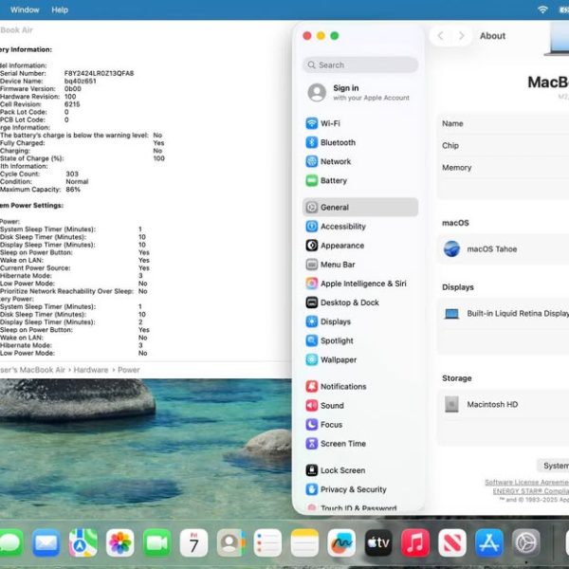Go to Accessibility settings
Screen dimensions: 569x569
pos(342,227)
